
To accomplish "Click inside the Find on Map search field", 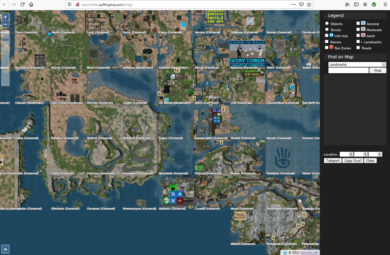I will coord(348,70).
